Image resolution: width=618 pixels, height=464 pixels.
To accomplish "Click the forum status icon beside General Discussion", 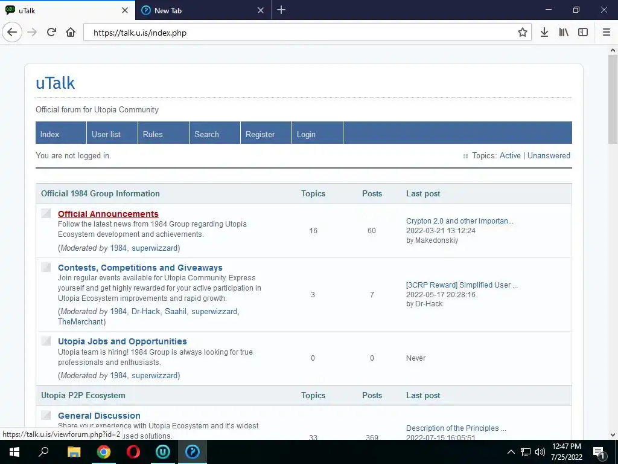I will (46, 414).
